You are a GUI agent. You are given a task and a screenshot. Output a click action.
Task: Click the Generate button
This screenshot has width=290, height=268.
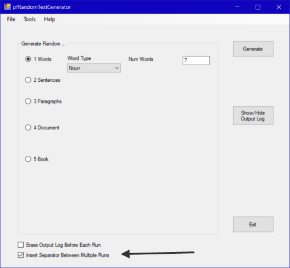253,49
